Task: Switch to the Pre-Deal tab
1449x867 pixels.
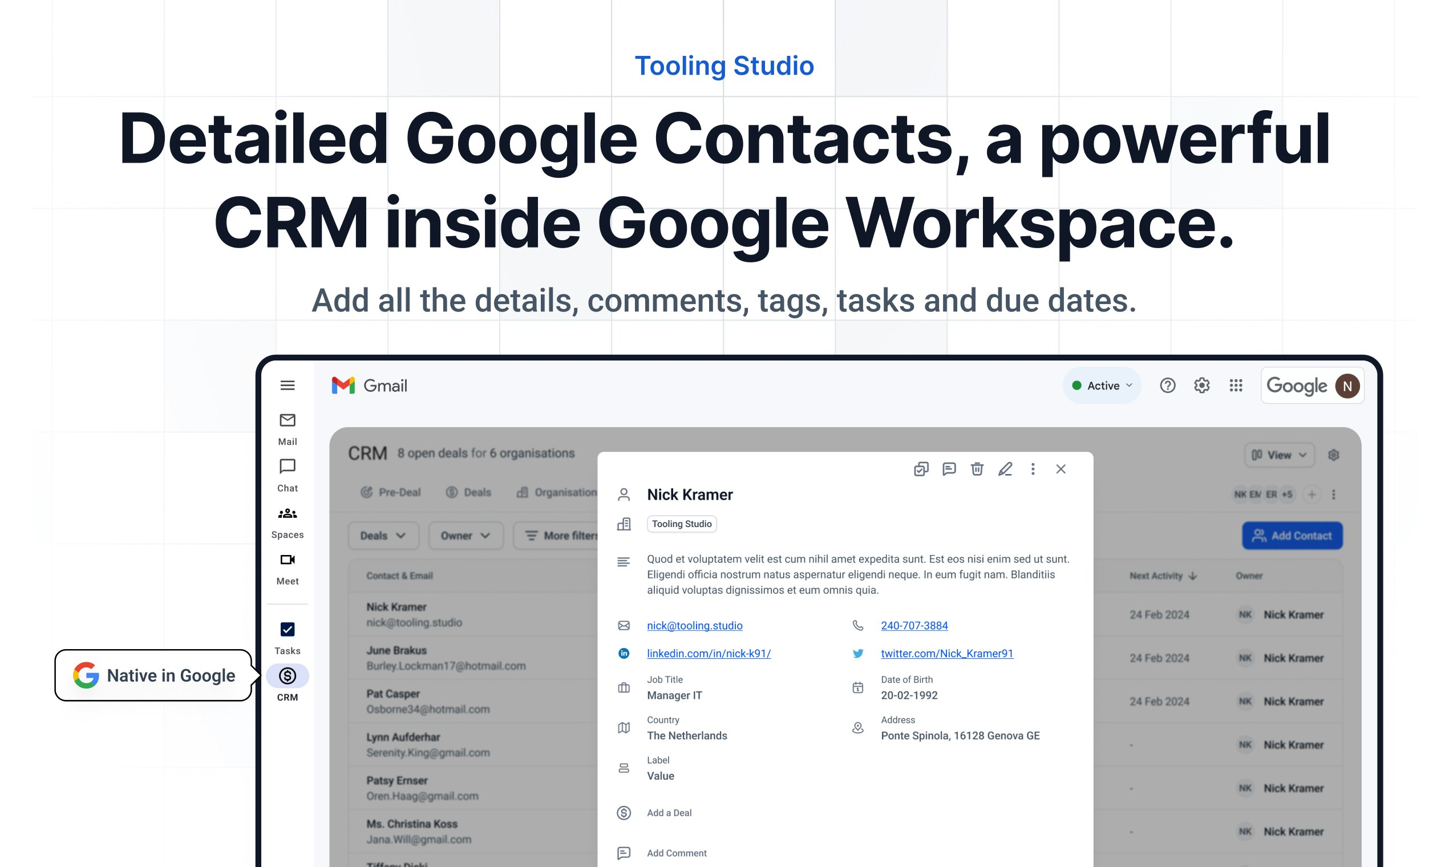Action: 390,492
